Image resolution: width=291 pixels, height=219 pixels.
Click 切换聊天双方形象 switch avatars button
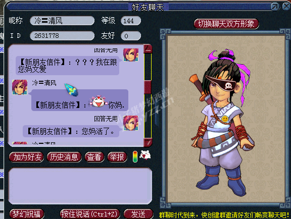pyautogui.click(x=226, y=24)
